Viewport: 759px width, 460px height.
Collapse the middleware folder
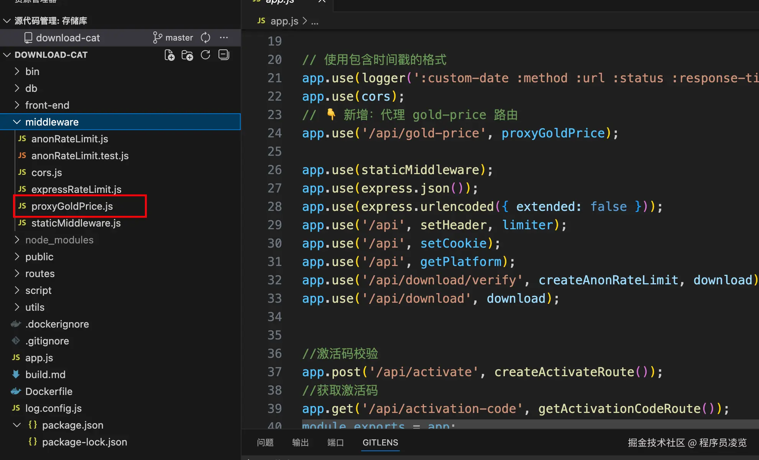[x=17, y=122]
